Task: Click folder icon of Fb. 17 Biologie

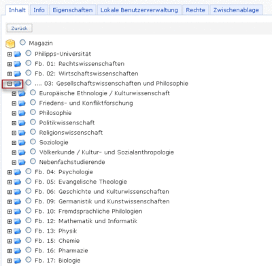Action: pos(17,261)
